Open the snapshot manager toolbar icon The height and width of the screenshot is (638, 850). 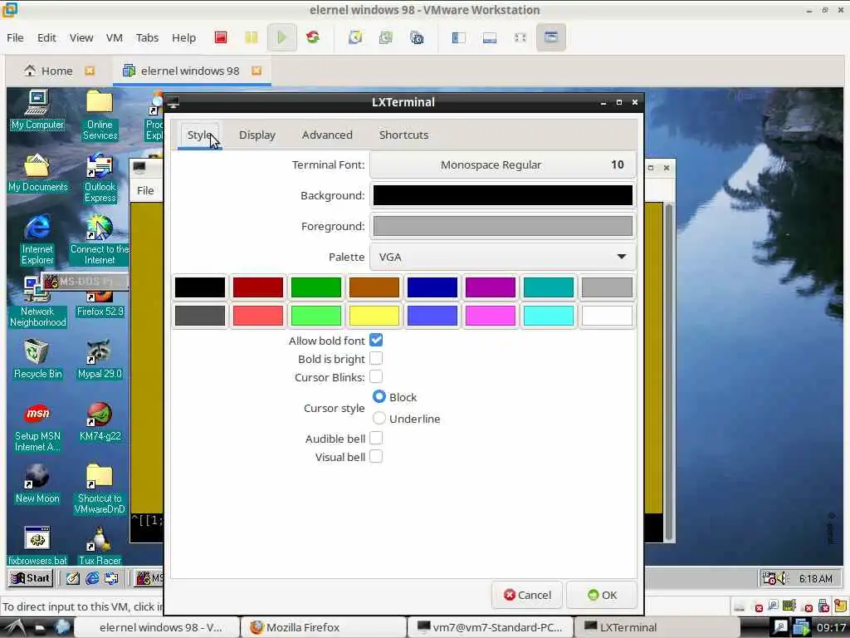pos(417,37)
